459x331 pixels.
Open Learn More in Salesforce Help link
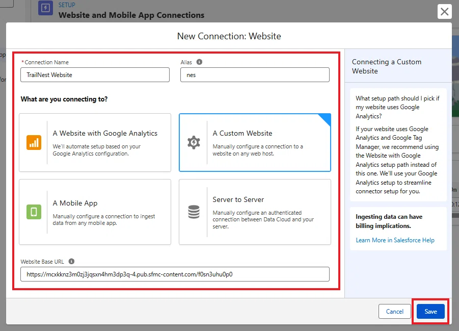click(395, 240)
